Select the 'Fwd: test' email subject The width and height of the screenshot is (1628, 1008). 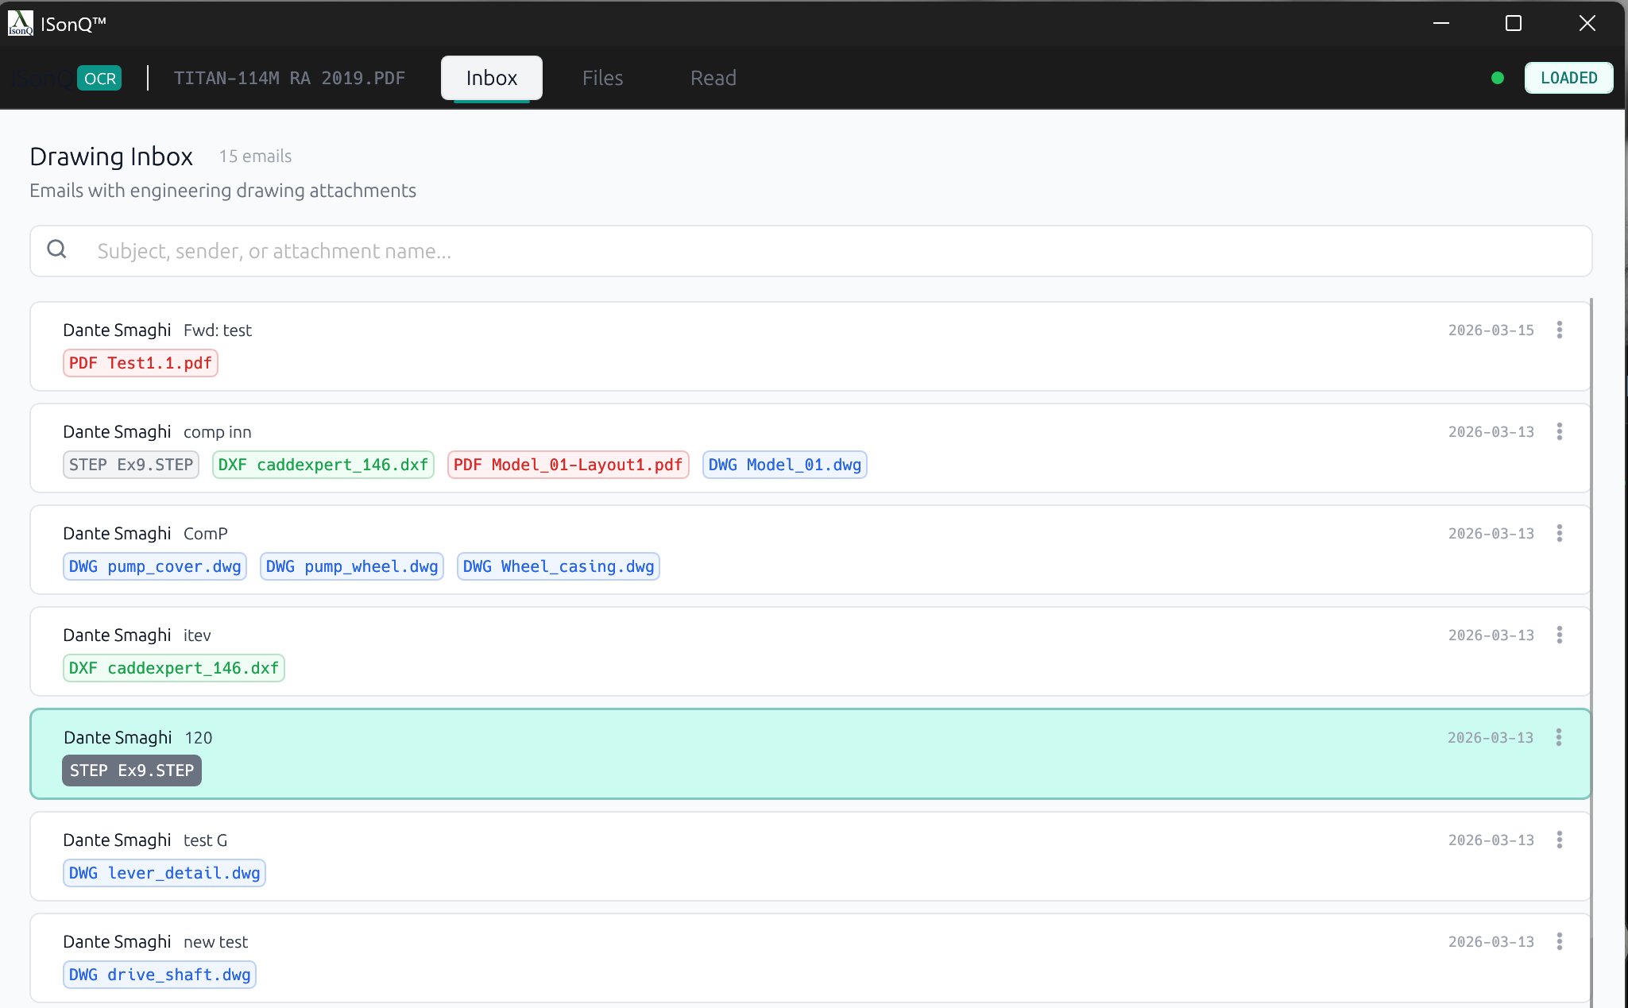point(218,330)
